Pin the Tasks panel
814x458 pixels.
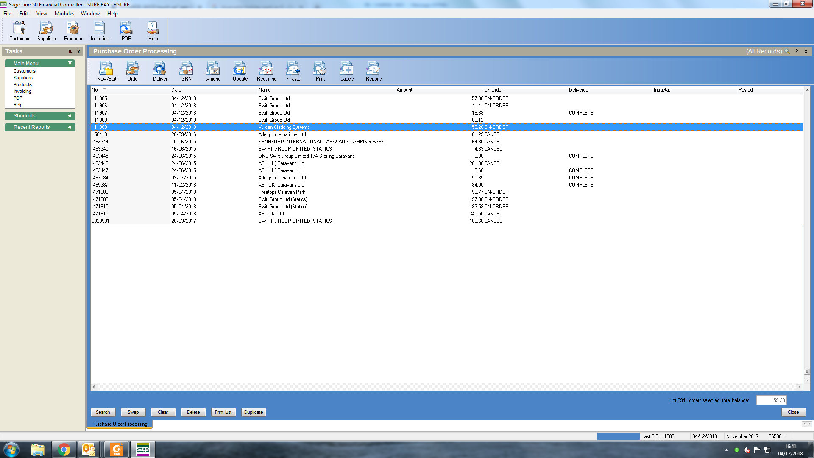70,52
